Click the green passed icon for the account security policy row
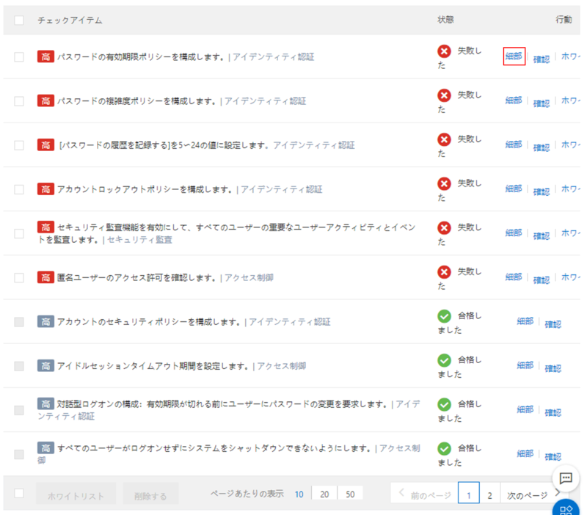587x515 pixels. click(x=444, y=316)
